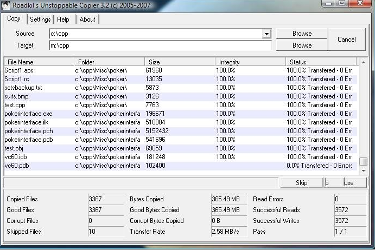The height and width of the screenshot is (250, 375).
Task: Sort by Folder column header
Action: pyautogui.click(x=110, y=62)
